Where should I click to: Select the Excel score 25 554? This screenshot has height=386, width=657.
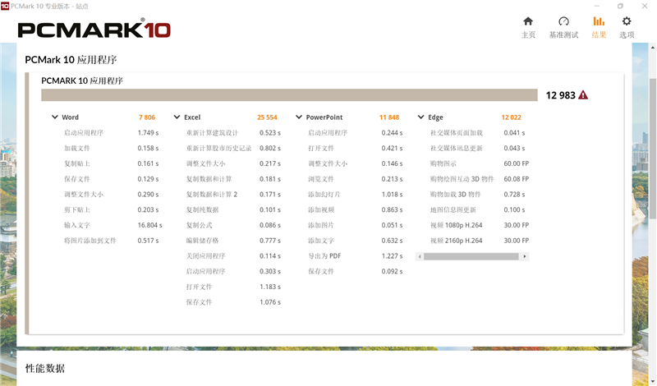click(x=267, y=117)
